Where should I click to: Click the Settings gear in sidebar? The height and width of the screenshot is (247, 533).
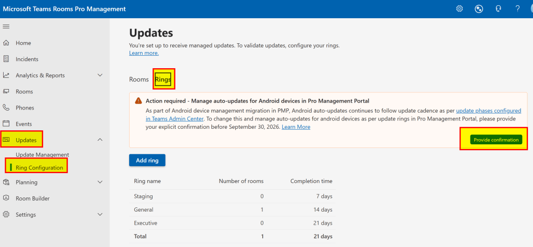pyautogui.click(x=6, y=215)
